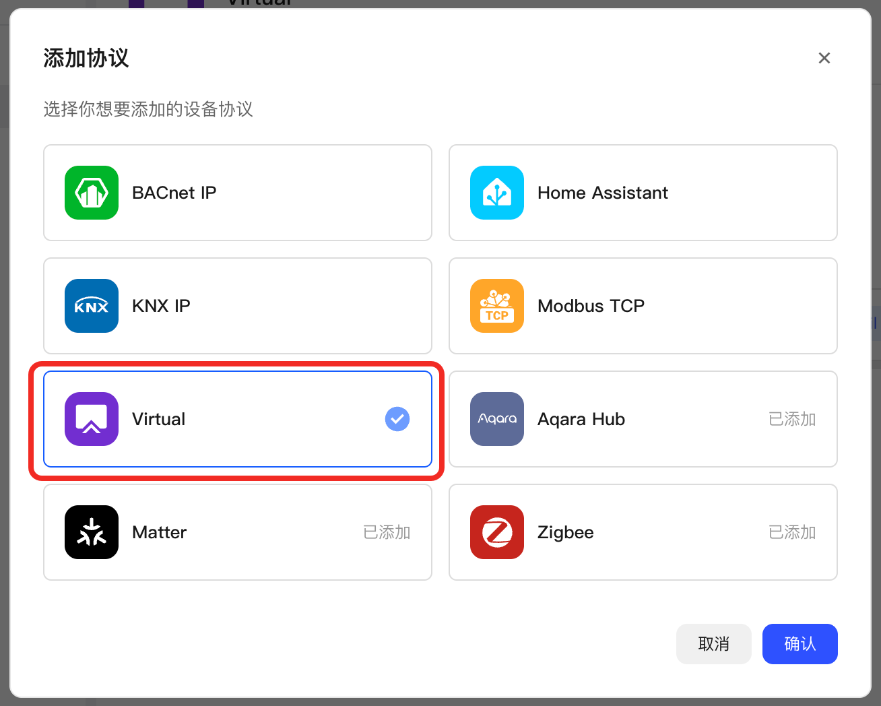Choose the KNX IP label

click(161, 306)
